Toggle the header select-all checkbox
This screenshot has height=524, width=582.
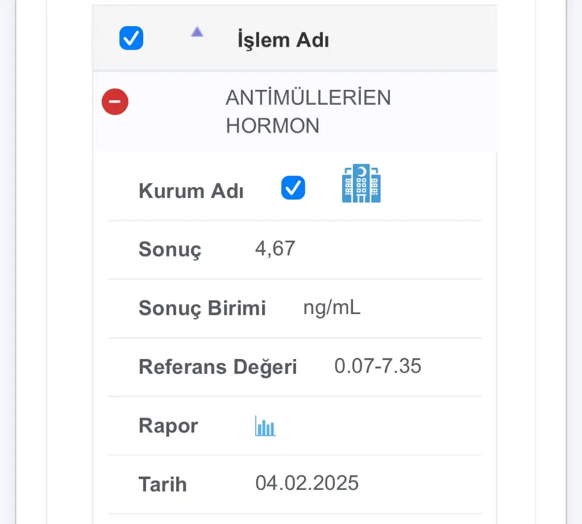tap(131, 39)
